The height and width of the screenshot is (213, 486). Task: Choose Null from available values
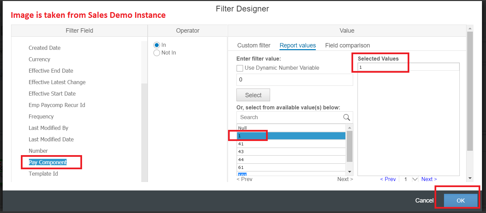291,128
